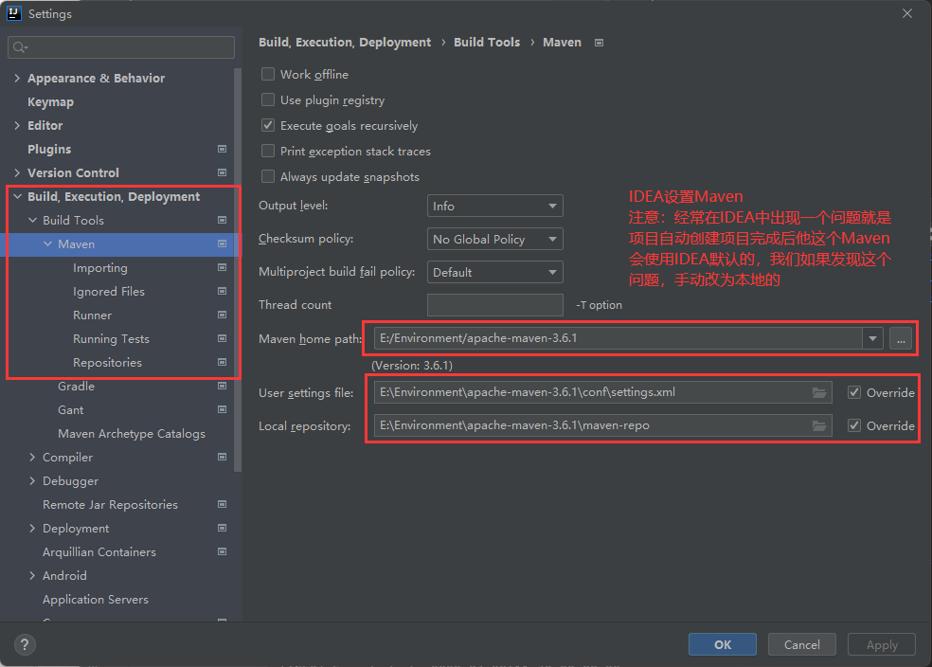Click folder icon in User settings file field
The width and height of the screenshot is (932, 667).
coord(819,392)
